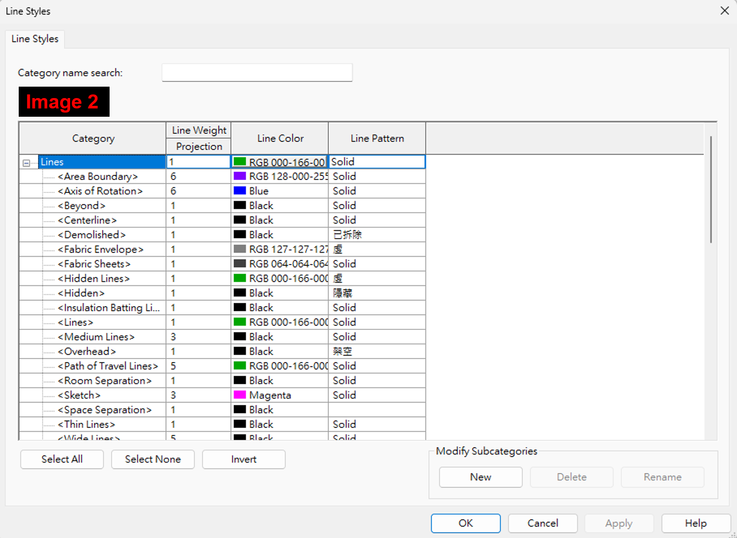Image resolution: width=737 pixels, height=538 pixels.
Task: Confirm changes with the OK button
Action: pyautogui.click(x=465, y=523)
